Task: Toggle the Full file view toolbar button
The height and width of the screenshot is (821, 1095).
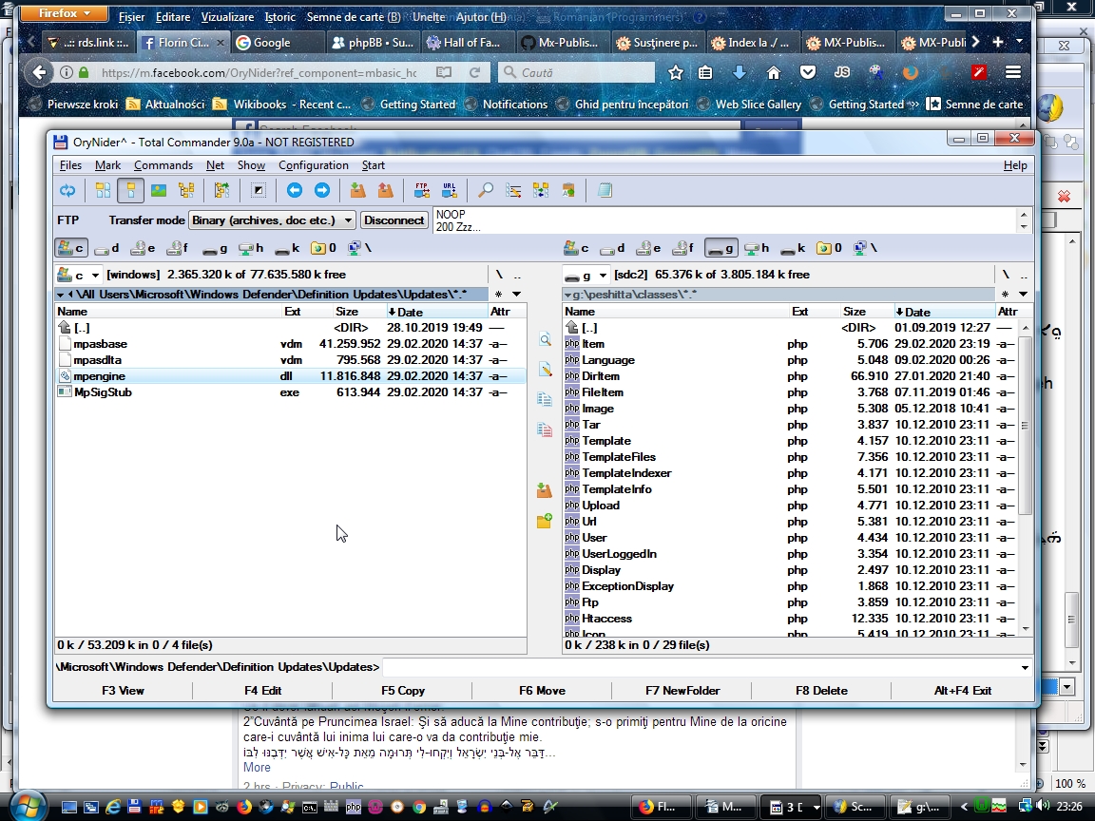Action: (x=131, y=191)
